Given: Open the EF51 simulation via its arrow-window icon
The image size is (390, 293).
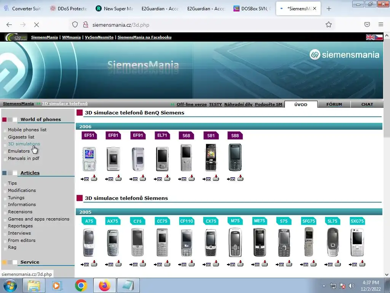Looking at the screenshot, I should 85,179.
